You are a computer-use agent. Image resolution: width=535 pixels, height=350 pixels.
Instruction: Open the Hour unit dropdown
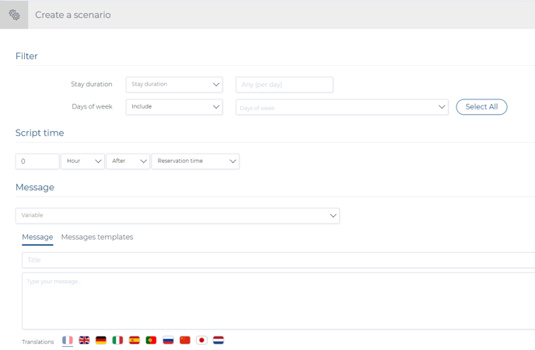82,161
